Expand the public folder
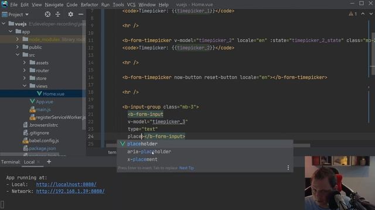 18,47
